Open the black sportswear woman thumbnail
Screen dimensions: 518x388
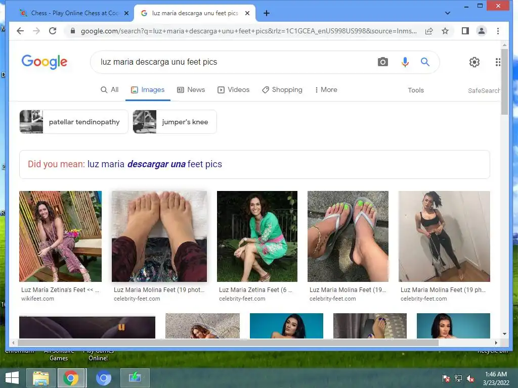click(444, 236)
